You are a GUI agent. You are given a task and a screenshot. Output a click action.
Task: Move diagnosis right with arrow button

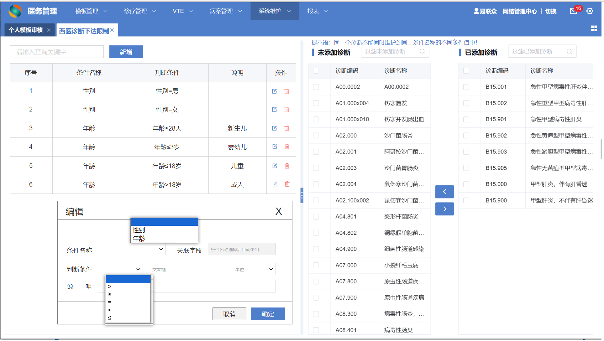pos(444,209)
